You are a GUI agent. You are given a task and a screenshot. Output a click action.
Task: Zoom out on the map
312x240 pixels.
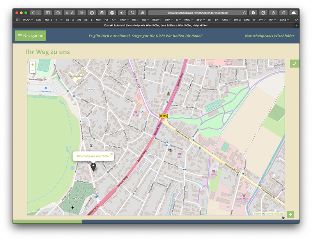click(32, 70)
